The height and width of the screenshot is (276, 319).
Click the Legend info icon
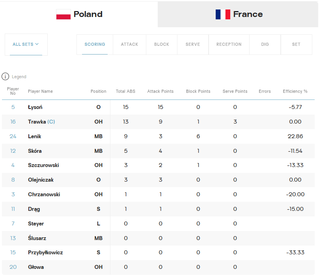tap(5, 77)
